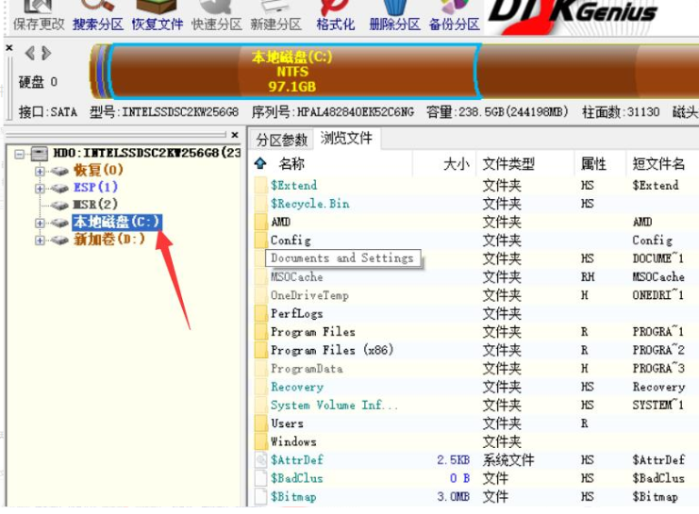
Task: Open the 搜索分区 tool
Action: 98,17
